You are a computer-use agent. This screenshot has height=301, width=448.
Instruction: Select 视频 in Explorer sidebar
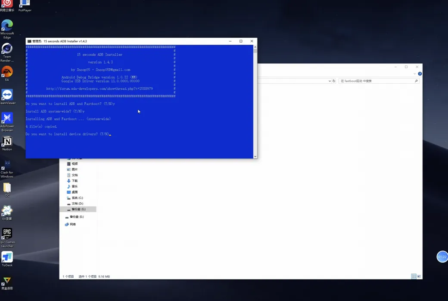[75, 164]
